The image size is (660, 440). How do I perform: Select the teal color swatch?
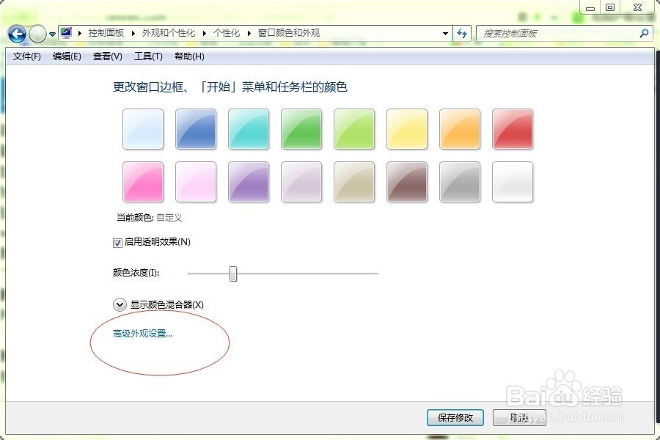(249, 129)
